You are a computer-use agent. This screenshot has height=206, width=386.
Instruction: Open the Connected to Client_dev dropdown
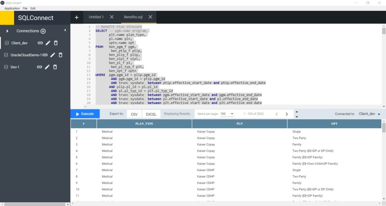click(x=369, y=114)
